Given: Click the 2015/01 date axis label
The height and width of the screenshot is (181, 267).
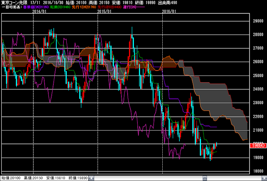Looking at the screenshot, I should pyautogui.click(x=104, y=11).
